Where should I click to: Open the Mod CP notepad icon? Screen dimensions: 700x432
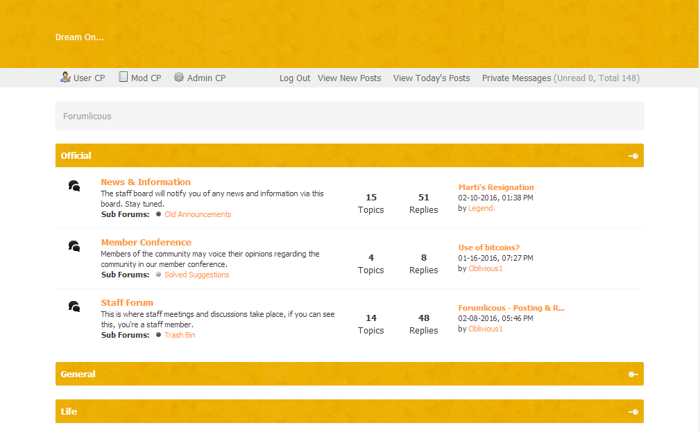123,77
